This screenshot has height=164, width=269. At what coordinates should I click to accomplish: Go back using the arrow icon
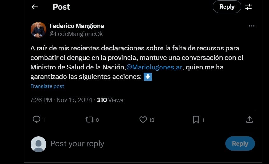[x=35, y=7]
